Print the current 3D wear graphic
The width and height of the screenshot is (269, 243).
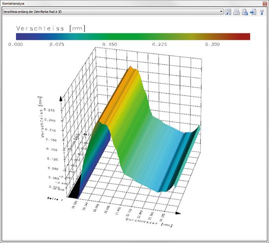237,12
